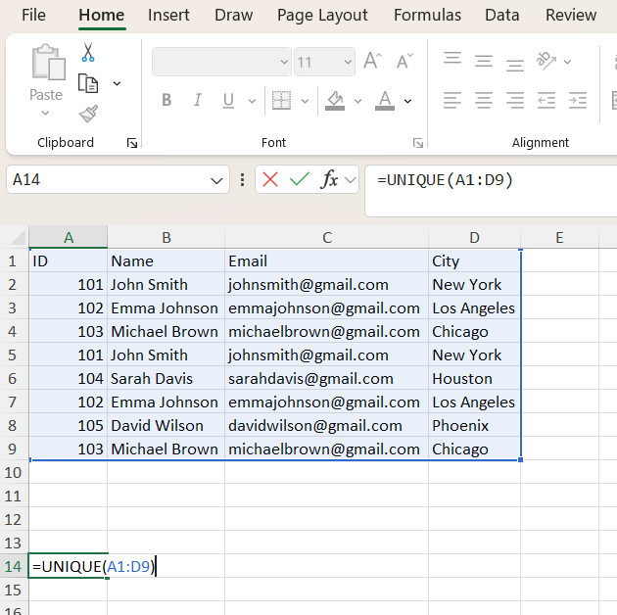Toggle Bold formatting
The width and height of the screenshot is (617, 615).
166,100
